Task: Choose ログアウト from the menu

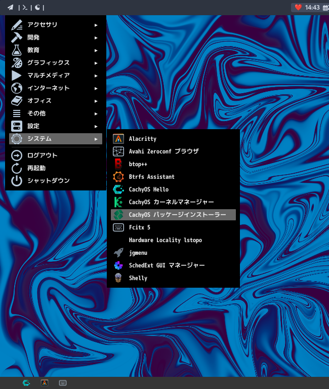Action: point(56,155)
